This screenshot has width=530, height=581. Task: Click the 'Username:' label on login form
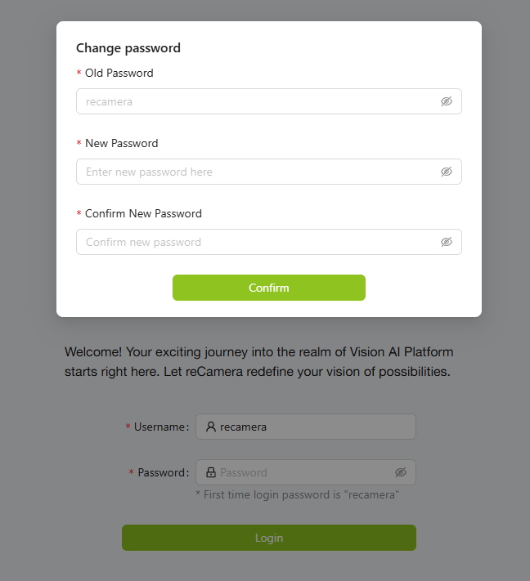[161, 427]
